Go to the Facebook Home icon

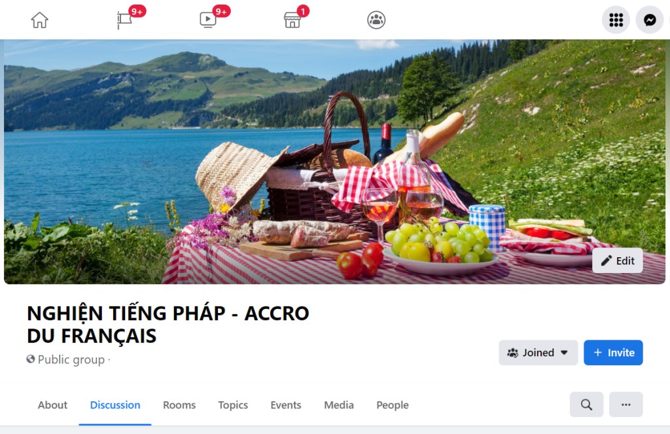(x=39, y=20)
